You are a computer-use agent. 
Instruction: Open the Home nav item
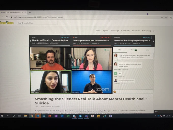(98, 31)
